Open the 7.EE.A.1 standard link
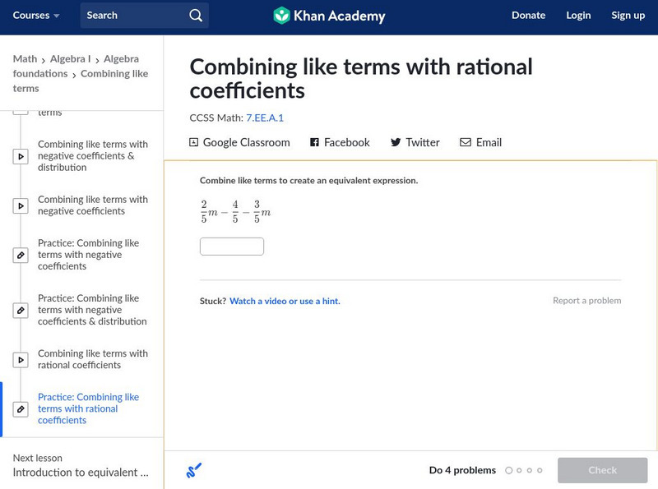This screenshot has width=658, height=489. [265, 118]
